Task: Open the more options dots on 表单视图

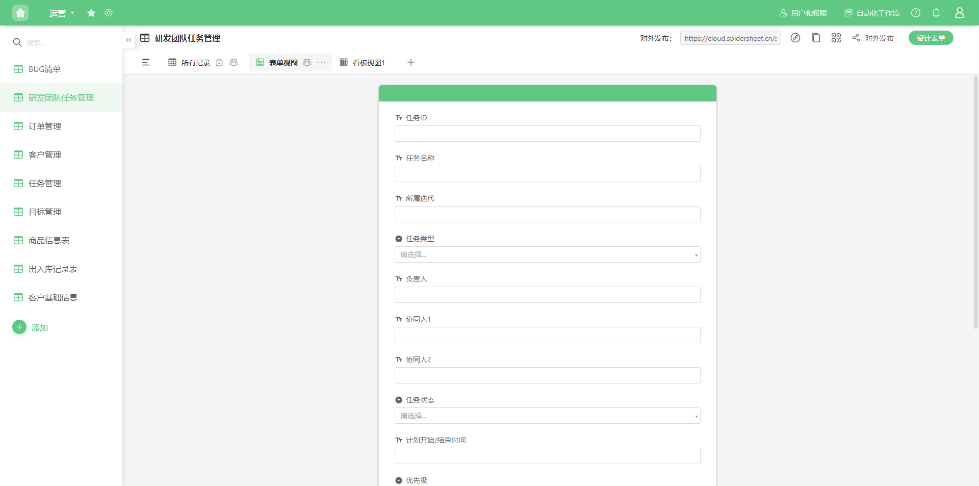Action: [321, 62]
